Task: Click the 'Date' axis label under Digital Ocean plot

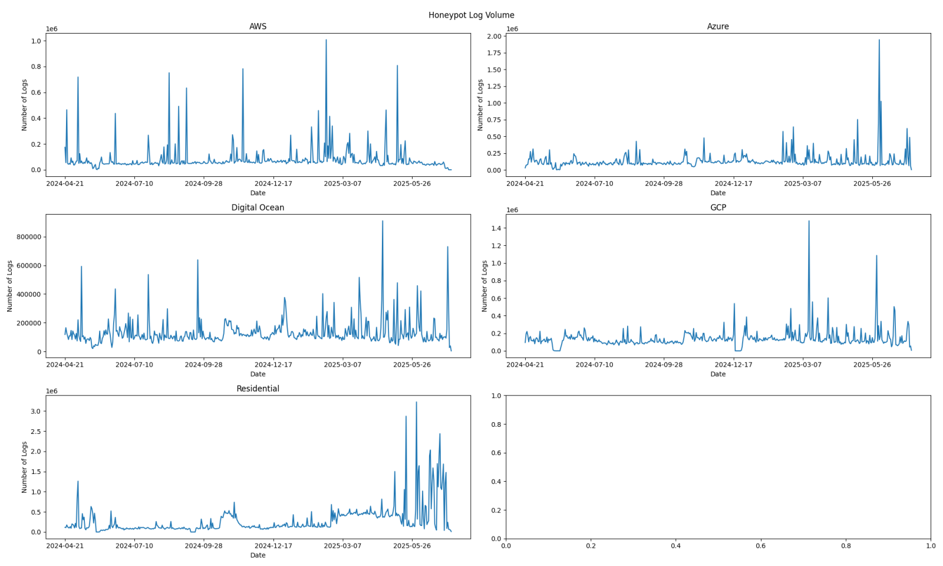Action: click(x=258, y=374)
